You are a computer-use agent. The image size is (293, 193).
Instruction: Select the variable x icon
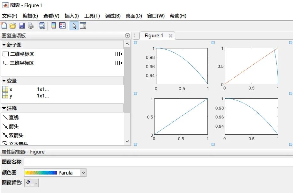point(5,89)
